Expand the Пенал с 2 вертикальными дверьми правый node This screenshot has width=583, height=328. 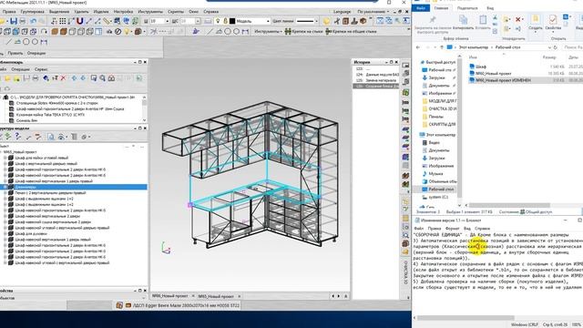pyautogui.click(x=5, y=192)
